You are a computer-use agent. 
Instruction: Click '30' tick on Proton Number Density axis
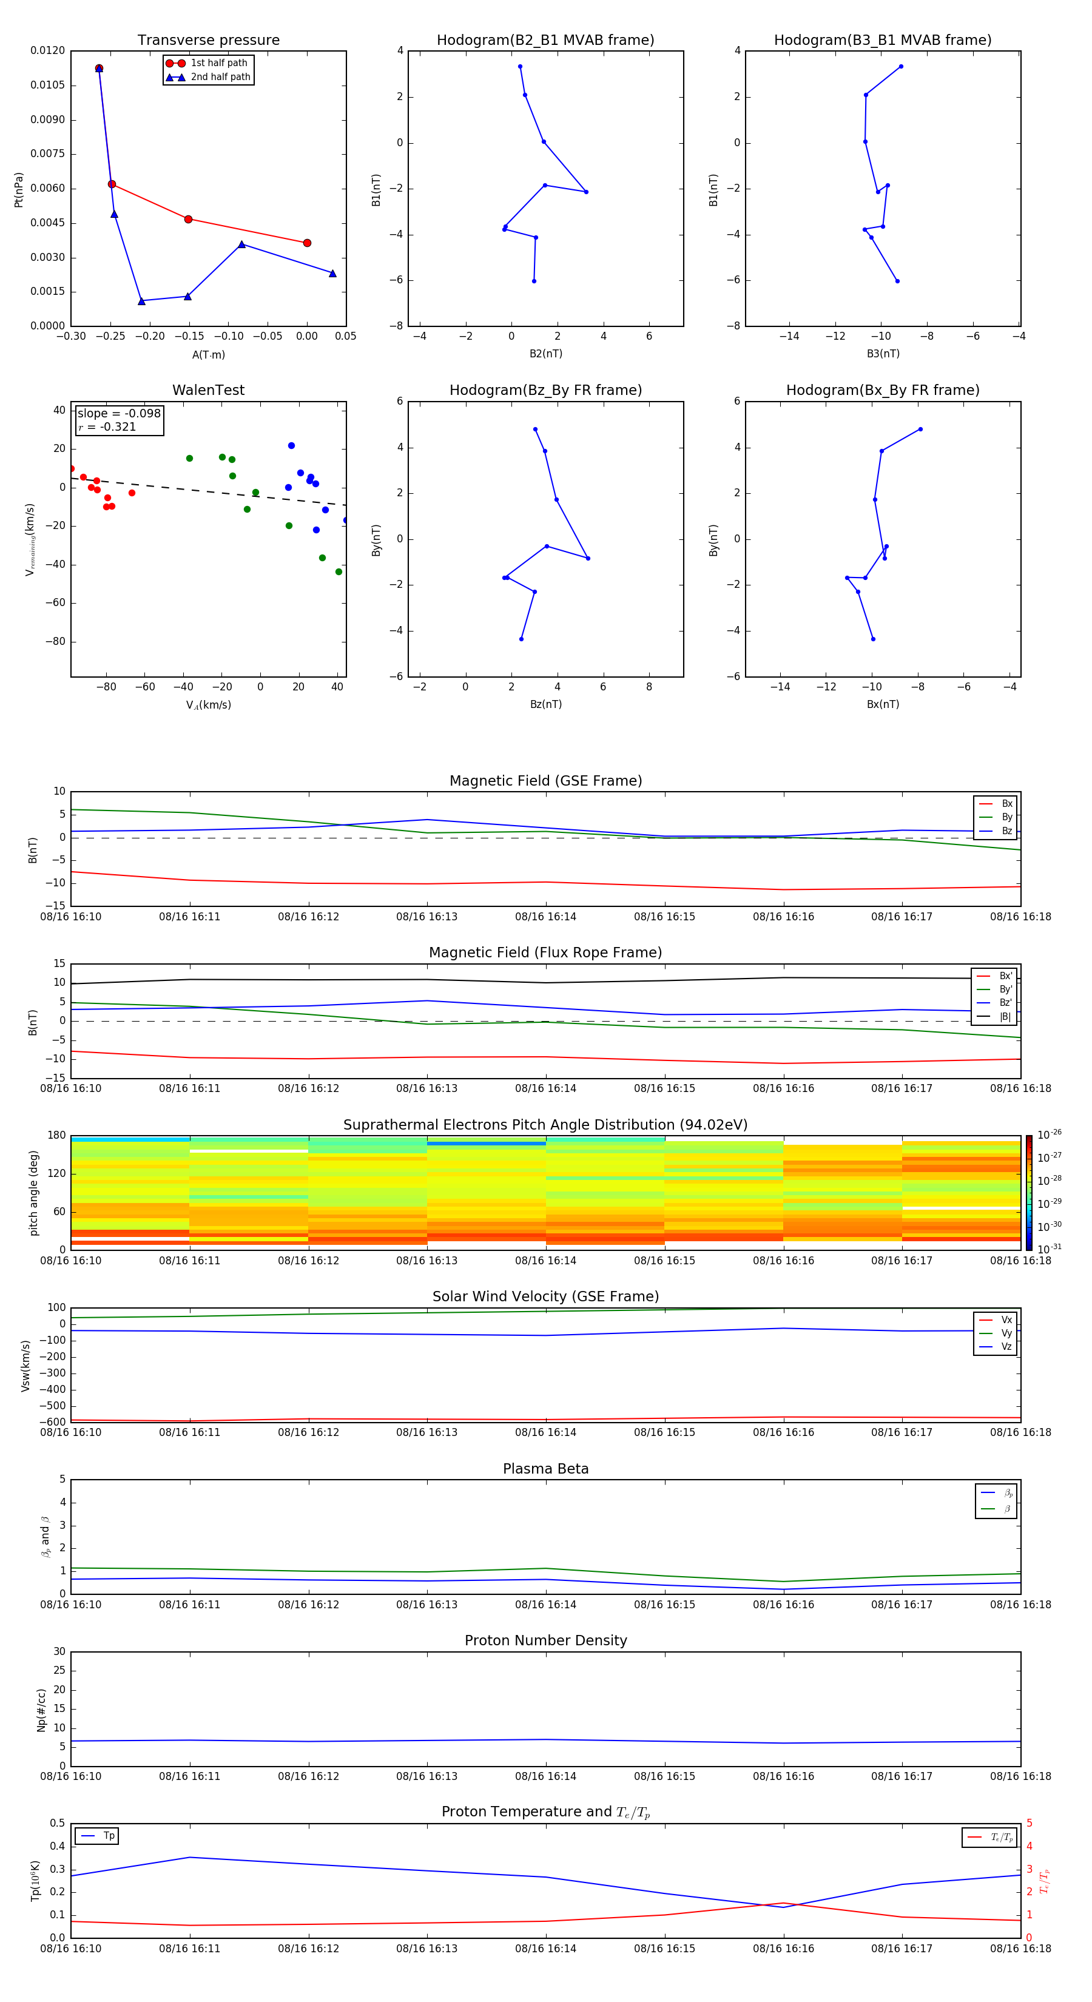[x=60, y=1651]
